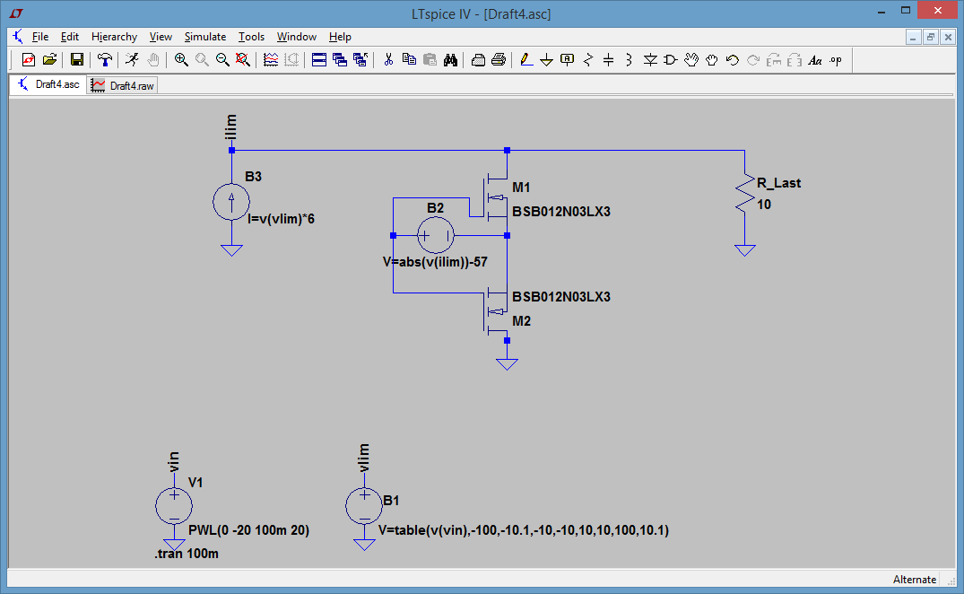
Task: Click the Print printer icon
Action: click(499, 59)
